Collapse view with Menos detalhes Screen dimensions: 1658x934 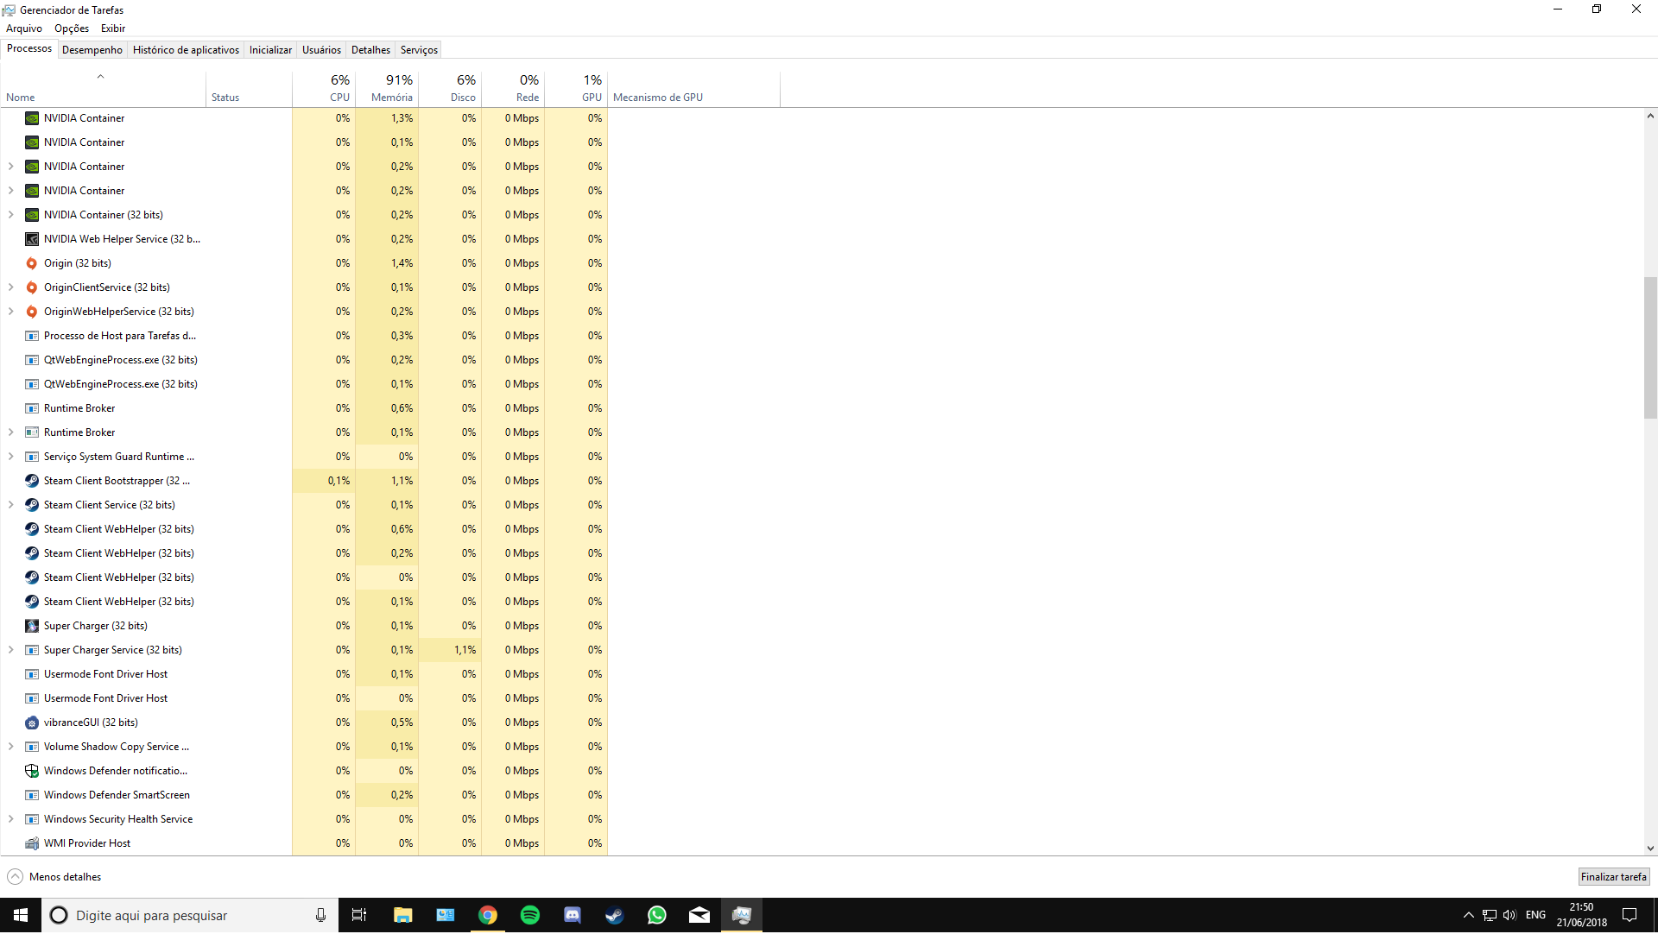point(54,877)
